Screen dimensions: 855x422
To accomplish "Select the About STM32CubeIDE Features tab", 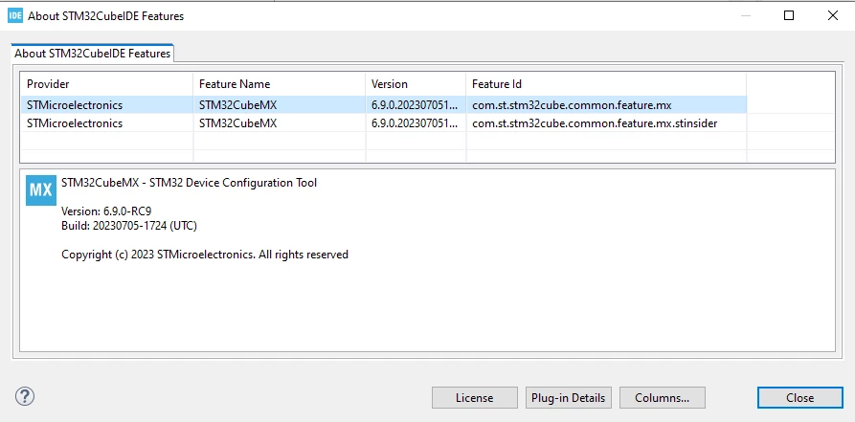I will pyautogui.click(x=92, y=54).
